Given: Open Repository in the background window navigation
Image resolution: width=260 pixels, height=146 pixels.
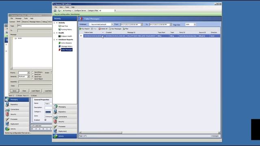Looking at the screenshot, I should pyautogui.click(x=17, y=105).
